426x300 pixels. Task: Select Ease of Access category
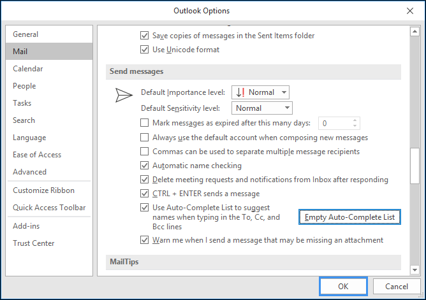tap(49, 155)
